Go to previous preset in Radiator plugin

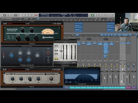tap(4, 23)
